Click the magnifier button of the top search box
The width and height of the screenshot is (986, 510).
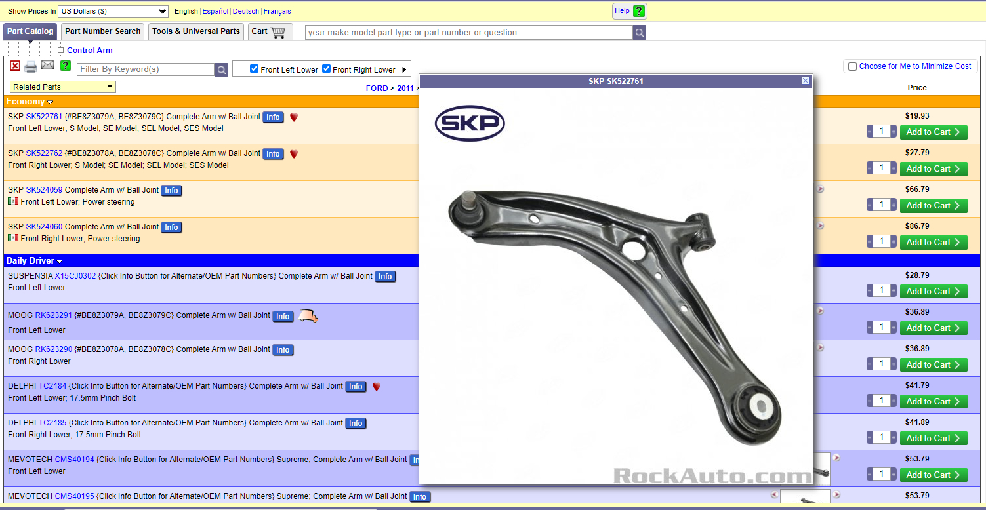[640, 33]
